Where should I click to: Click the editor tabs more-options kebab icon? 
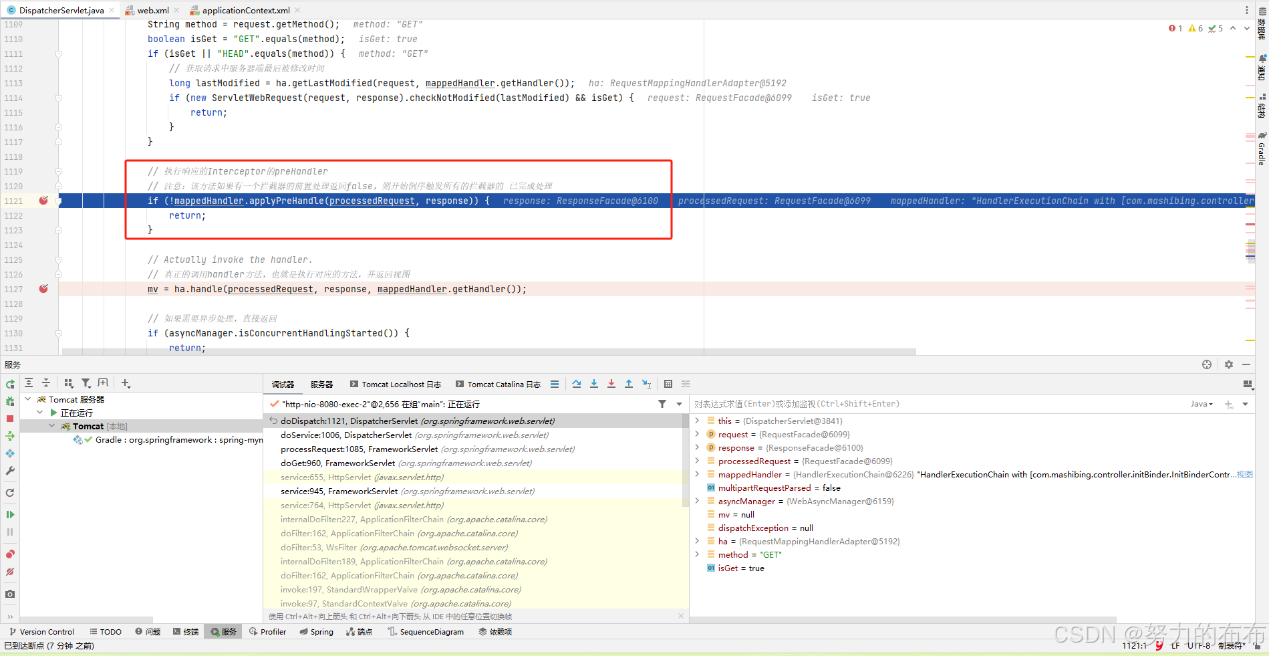click(1247, 10)
